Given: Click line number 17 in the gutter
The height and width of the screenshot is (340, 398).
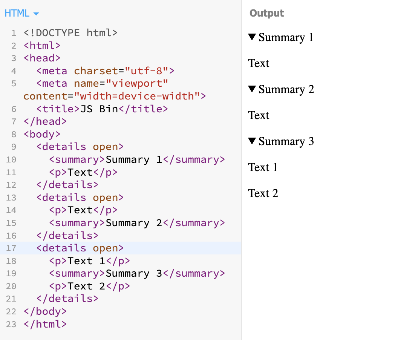Looking at the screenshot, I should [x=11, y=248].
